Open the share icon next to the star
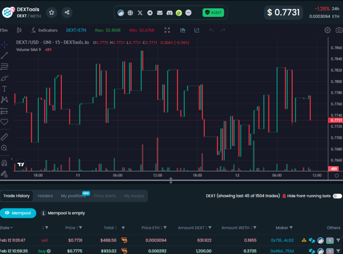Image resolution: width=343 pixels, height=254 pixels. point(67,12)
